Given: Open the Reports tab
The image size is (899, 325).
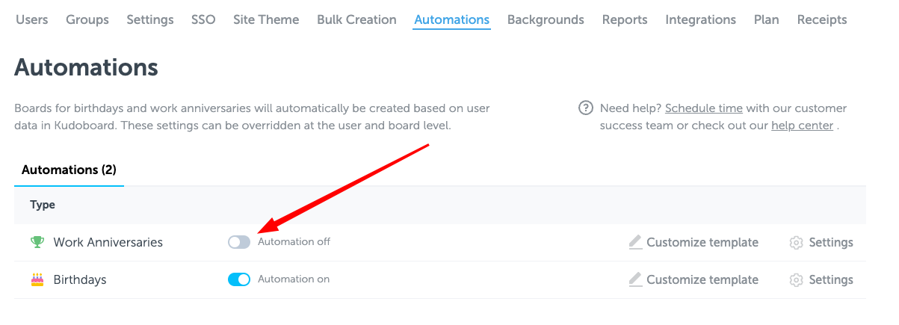Looking at the screenshot, I should pyautogui.click(x=625, y=19).
